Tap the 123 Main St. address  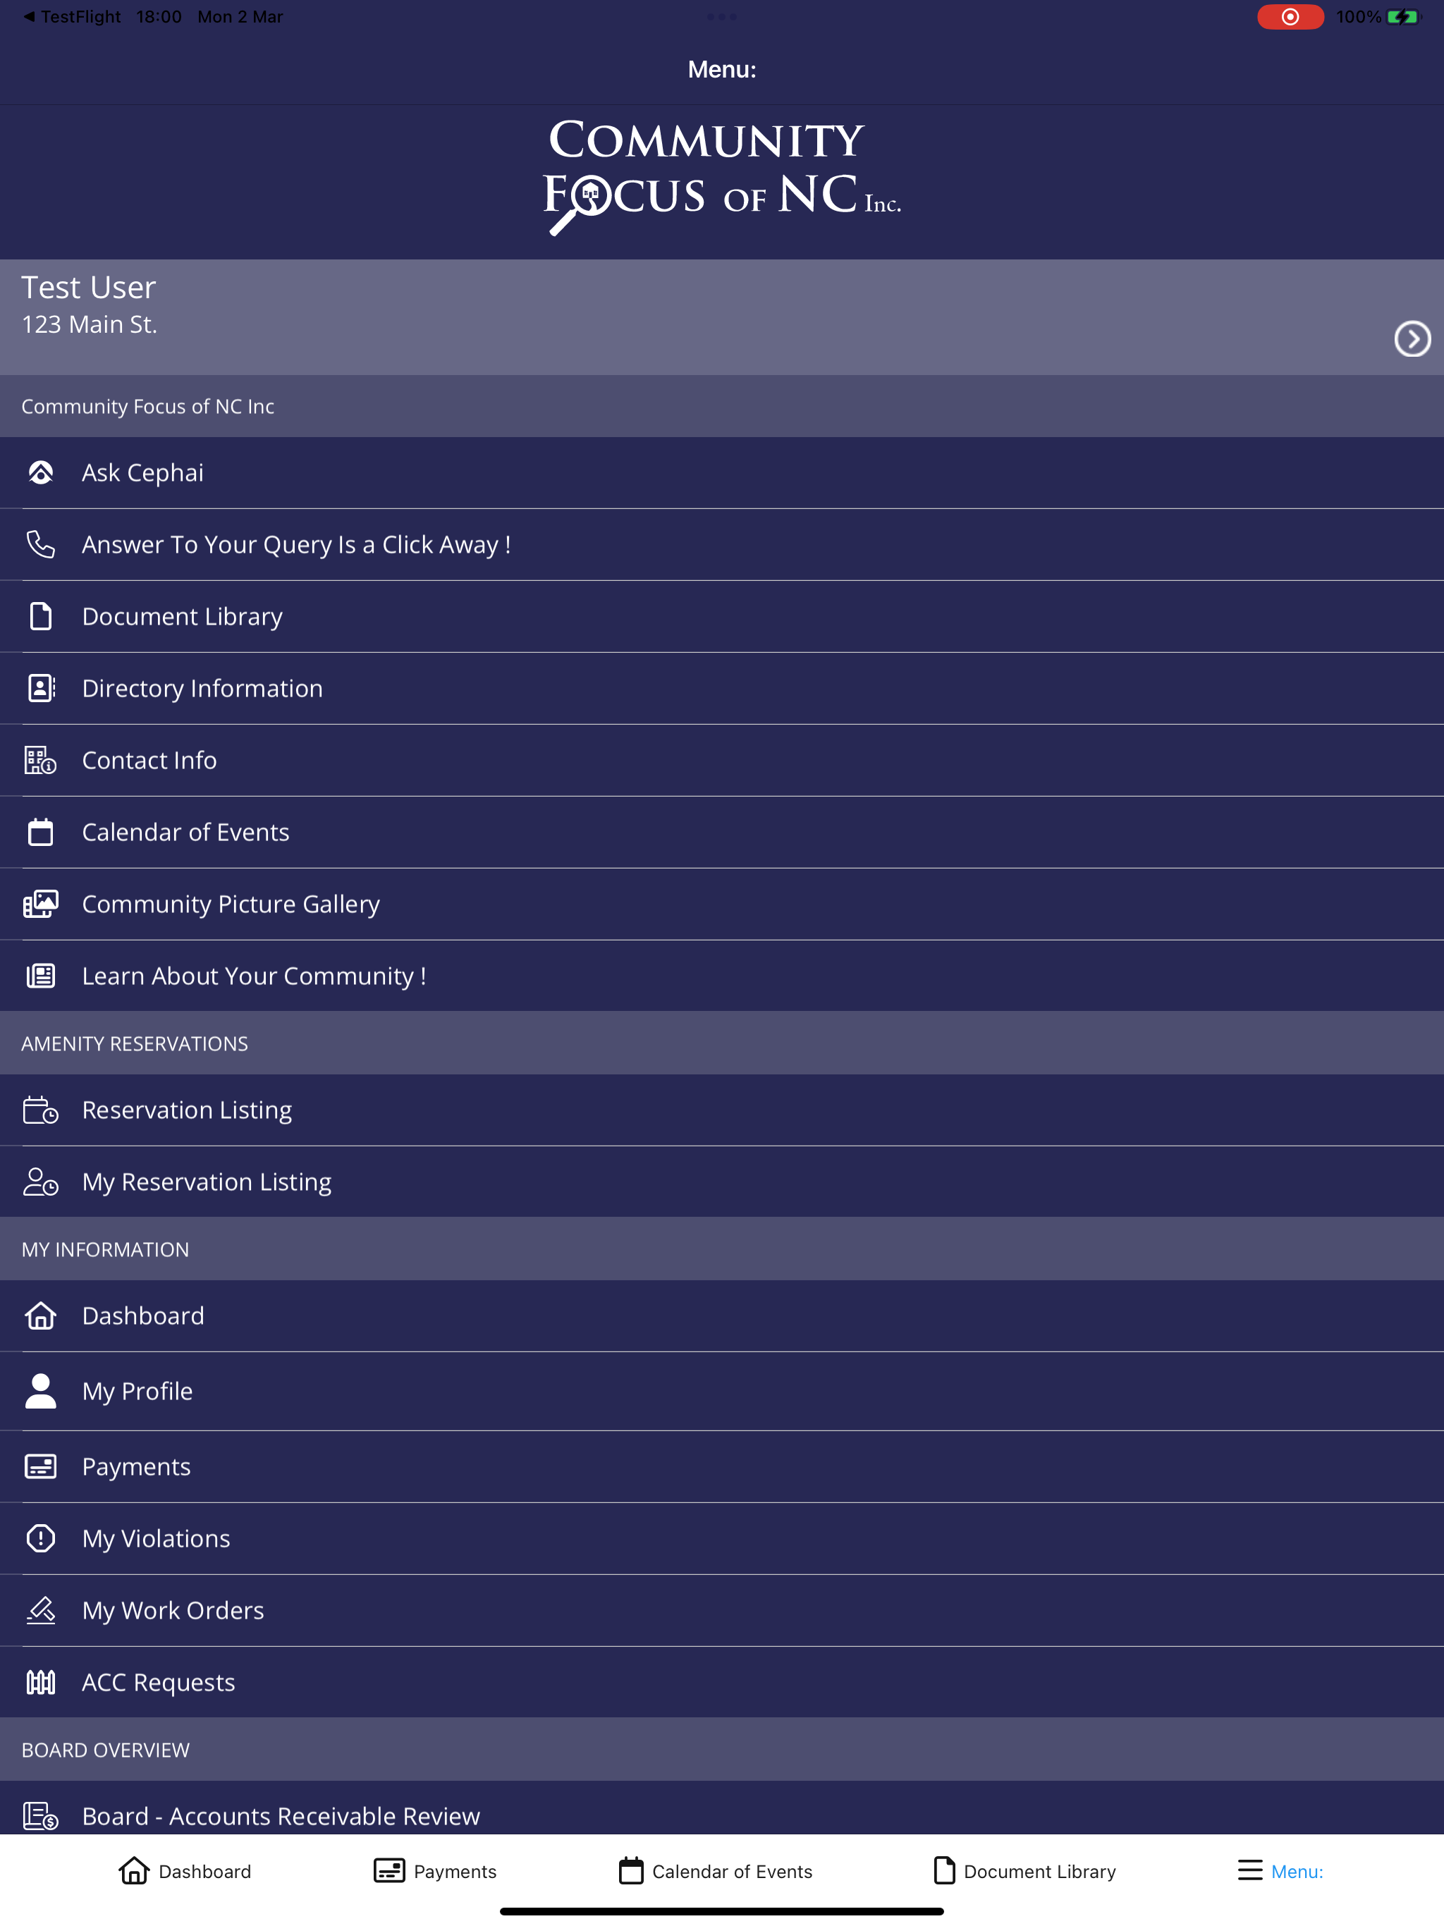tap(89, 325)
